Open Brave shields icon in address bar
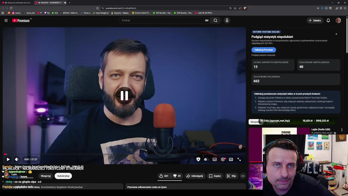Image resolution: width=348 pixels, height=196 pixels. [x=245, y=8]
